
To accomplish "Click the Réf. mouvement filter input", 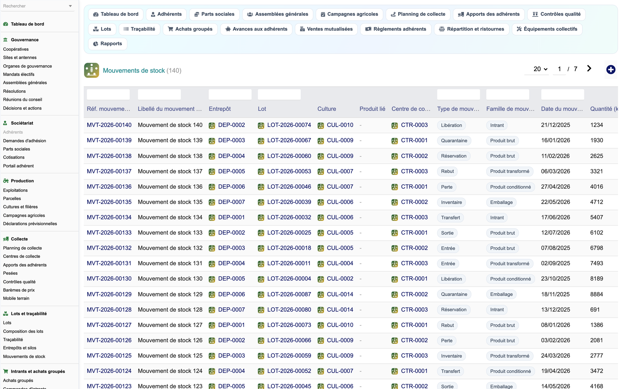I will (x=108, y=94).
